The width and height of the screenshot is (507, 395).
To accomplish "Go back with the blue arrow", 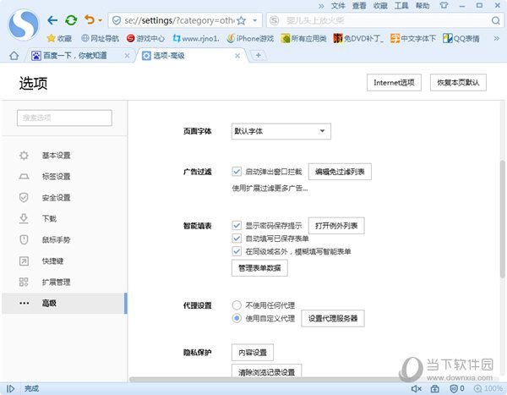I will [x=52, y=20].
